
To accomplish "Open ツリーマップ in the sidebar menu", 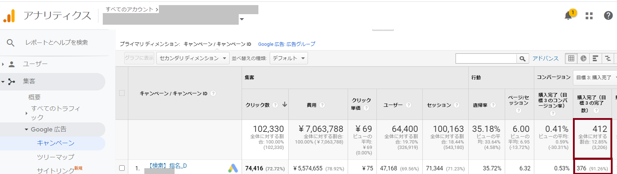I will (x=55, y=157).
